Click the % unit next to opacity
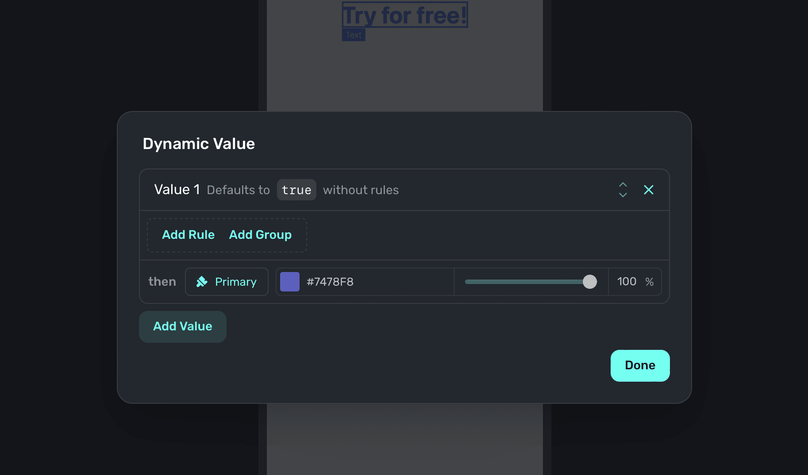This screenshot has height=475, width=808. point(649,282)
